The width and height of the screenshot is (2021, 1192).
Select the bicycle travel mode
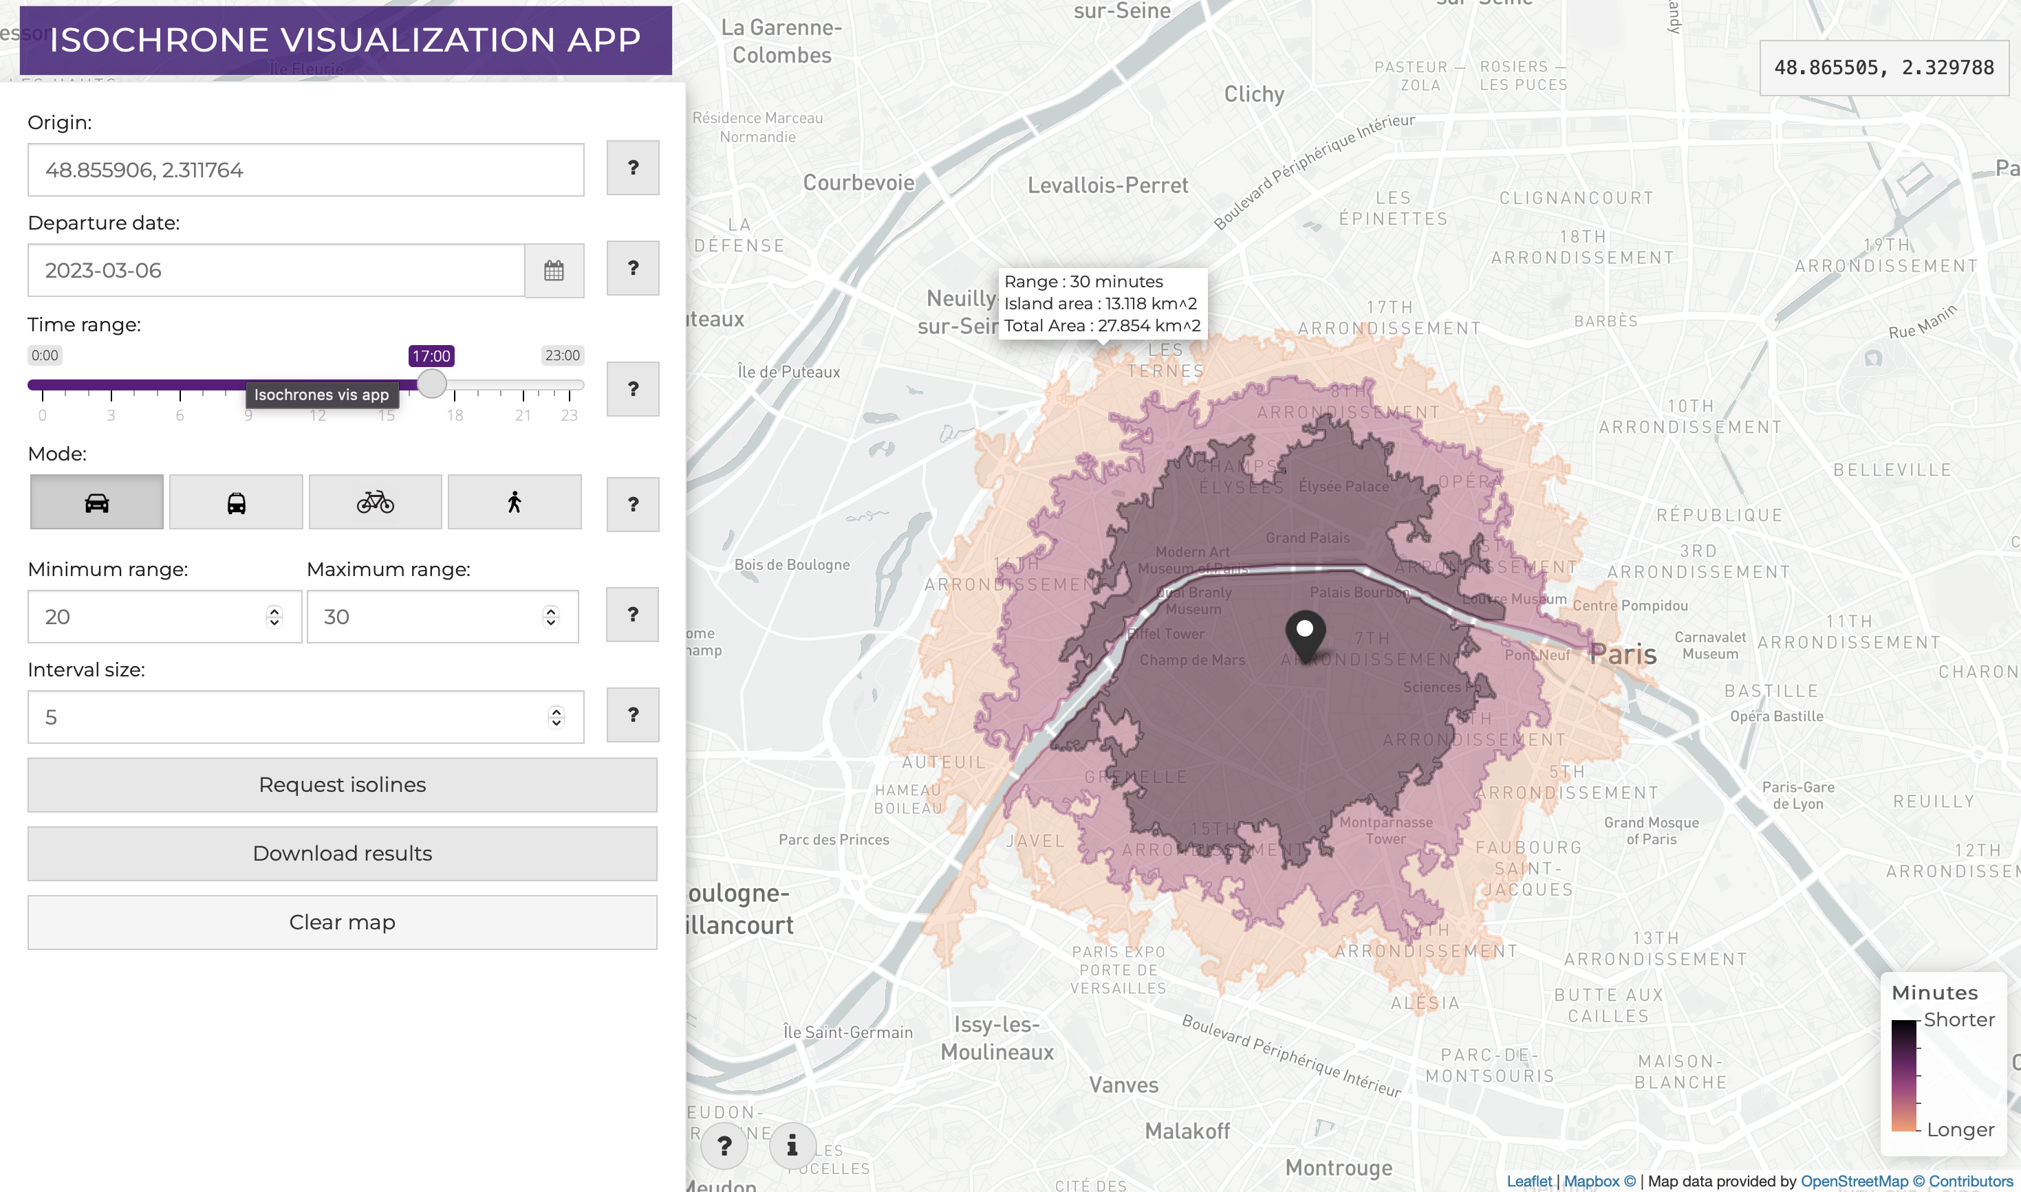[376, 502]
